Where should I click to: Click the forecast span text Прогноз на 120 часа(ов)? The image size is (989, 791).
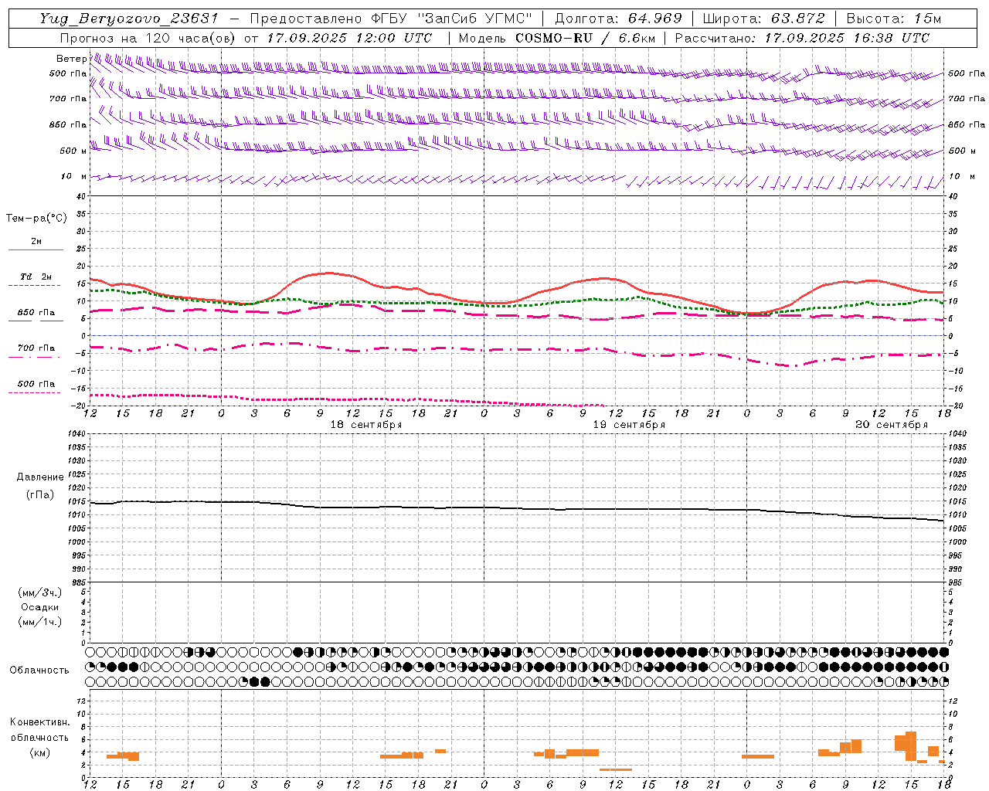(x=148, y=38)
